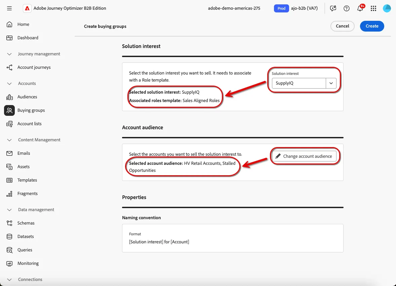Screen dimensions: 396x286
Task: Collapse the Journey management section
Action: (9, 54)
